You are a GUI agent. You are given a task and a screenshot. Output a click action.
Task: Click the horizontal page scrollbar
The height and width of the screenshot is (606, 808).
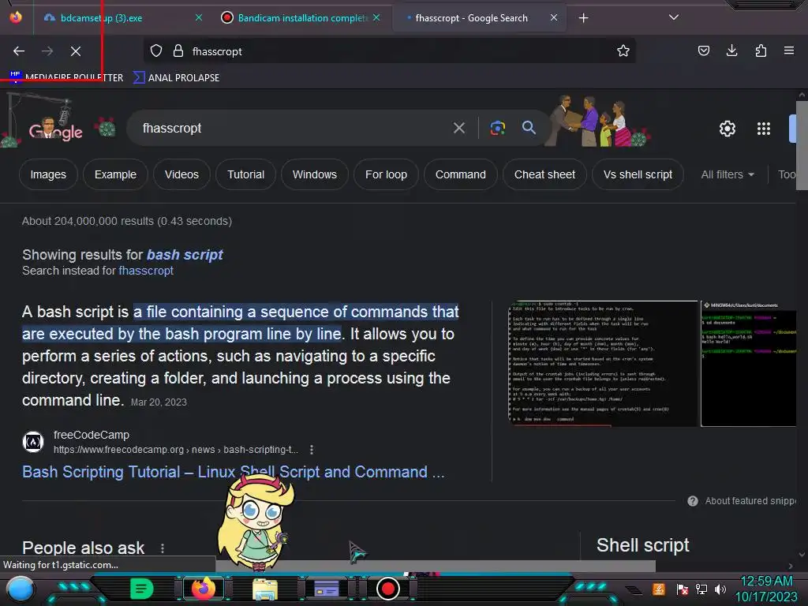pyautogui.click(x=436, y=566)
